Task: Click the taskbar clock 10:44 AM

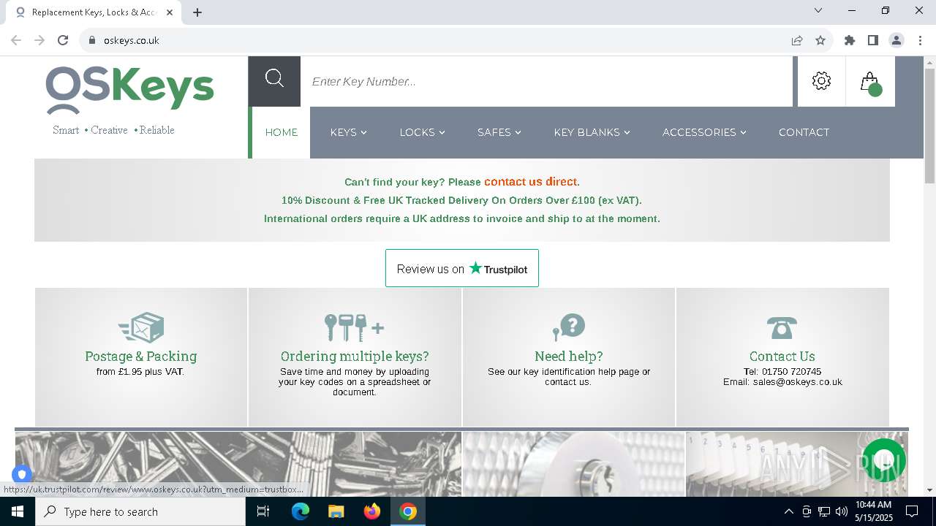Action: point(873,505)
